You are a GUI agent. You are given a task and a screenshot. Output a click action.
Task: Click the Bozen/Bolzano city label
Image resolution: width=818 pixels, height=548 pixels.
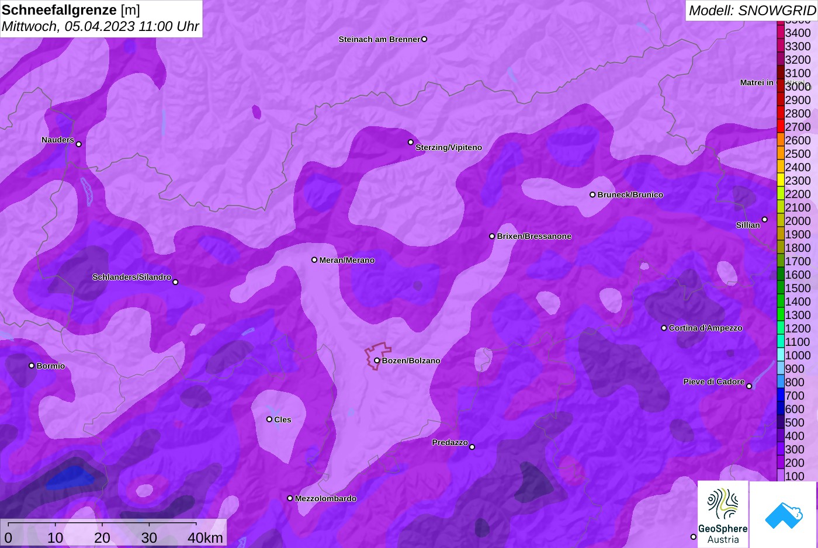411,360
